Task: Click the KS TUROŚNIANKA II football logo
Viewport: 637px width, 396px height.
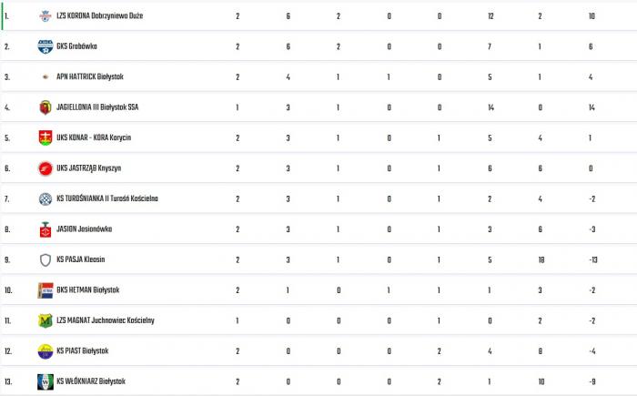Action: pos(45,198)
